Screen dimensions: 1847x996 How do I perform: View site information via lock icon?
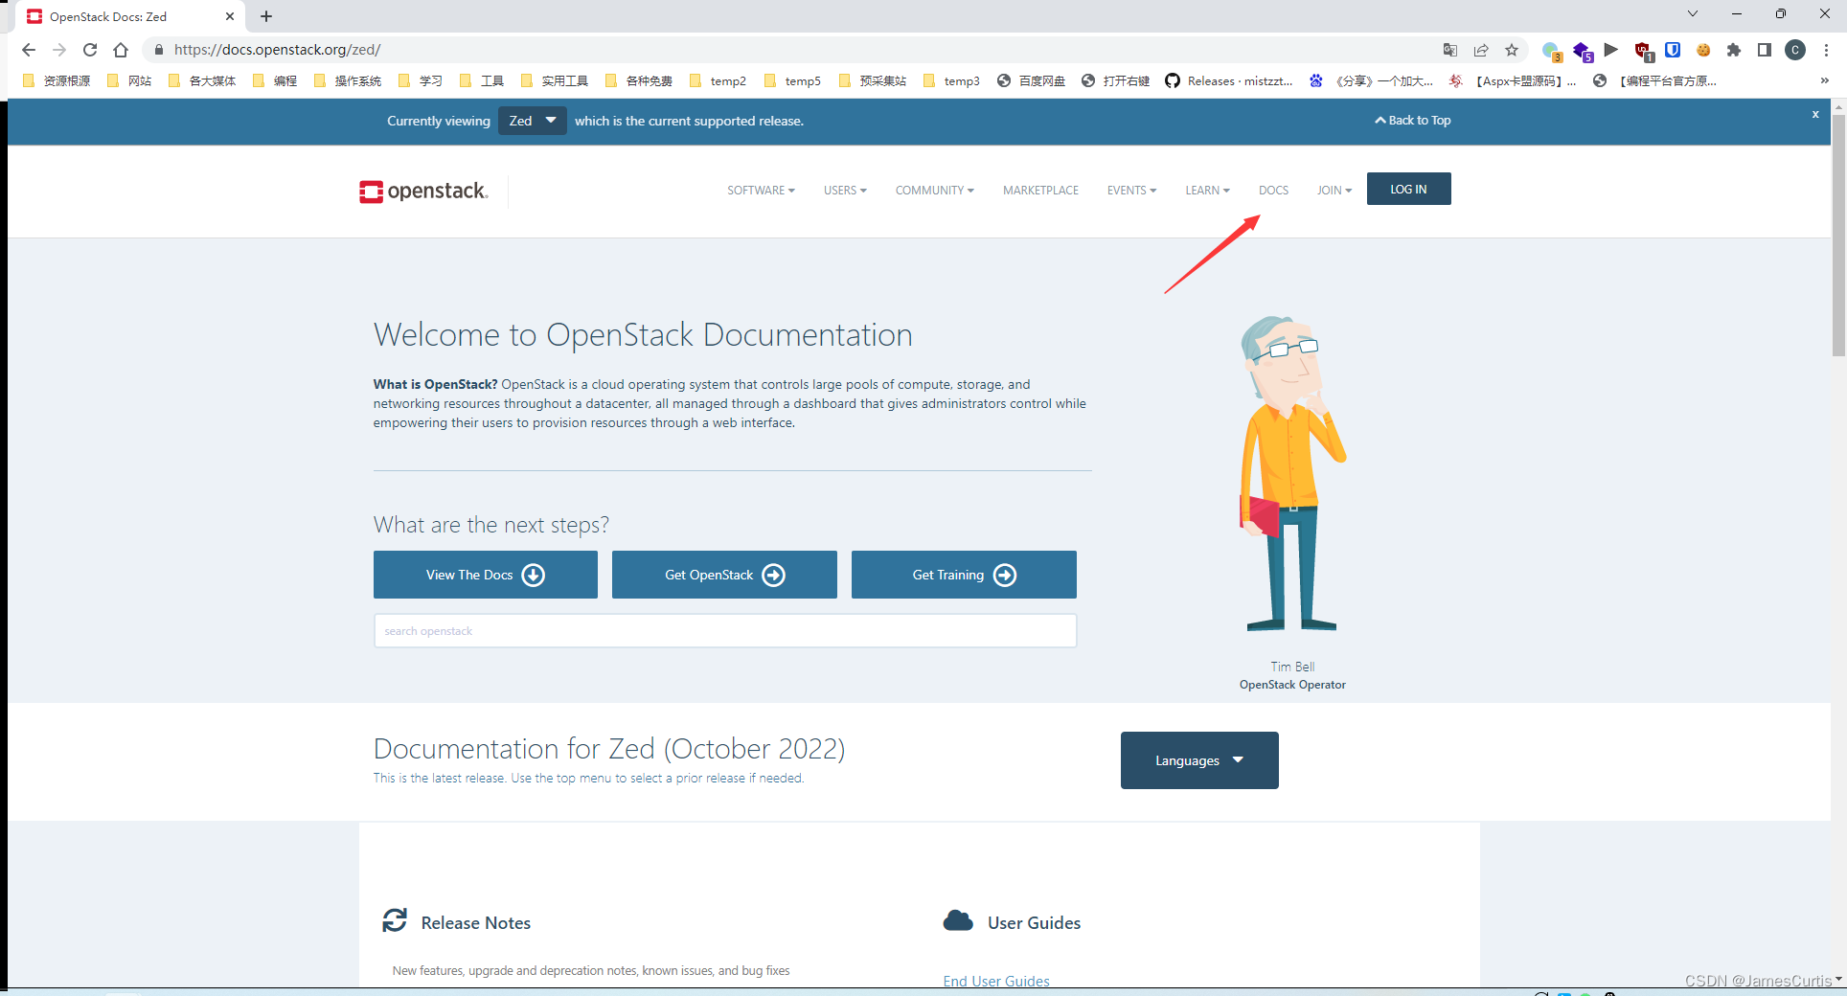[x=159, y=50]
